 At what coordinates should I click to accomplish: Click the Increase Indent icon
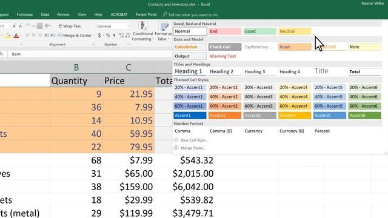click(x=53, y=35)
